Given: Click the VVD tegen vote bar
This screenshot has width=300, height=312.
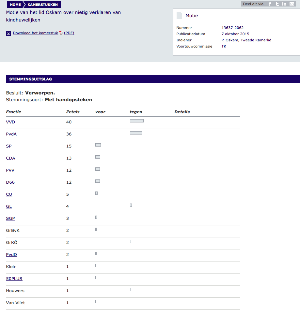Looking at the screenshot, I should (x=136, y=121).
